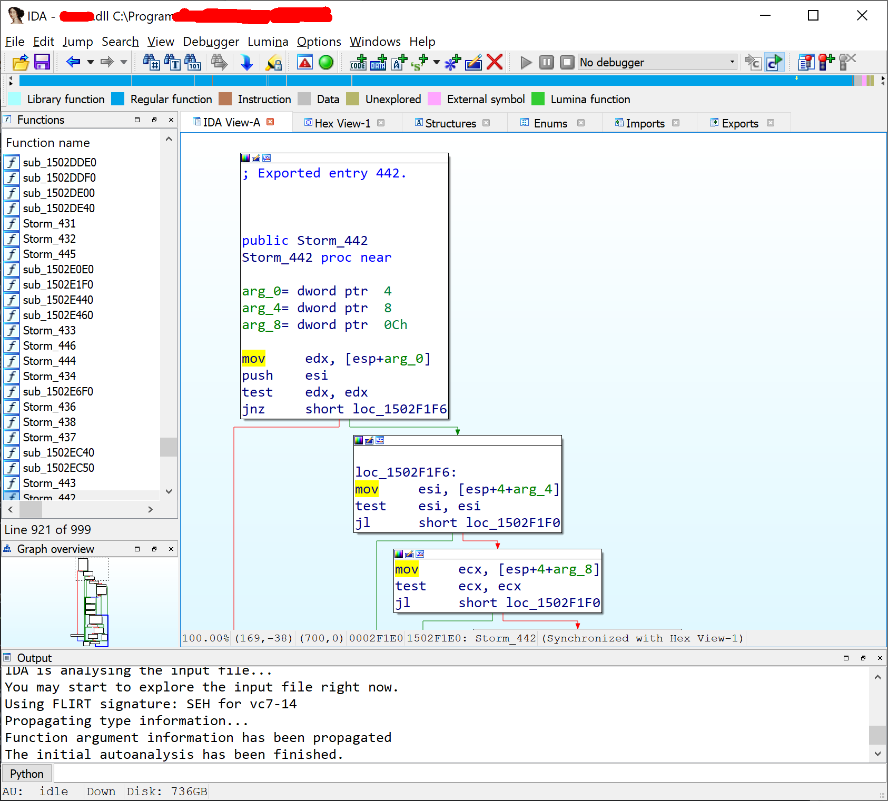The image size is (888, 801).
Task: Select Storm_446 in the Functions list
Action: coord(50,345)
